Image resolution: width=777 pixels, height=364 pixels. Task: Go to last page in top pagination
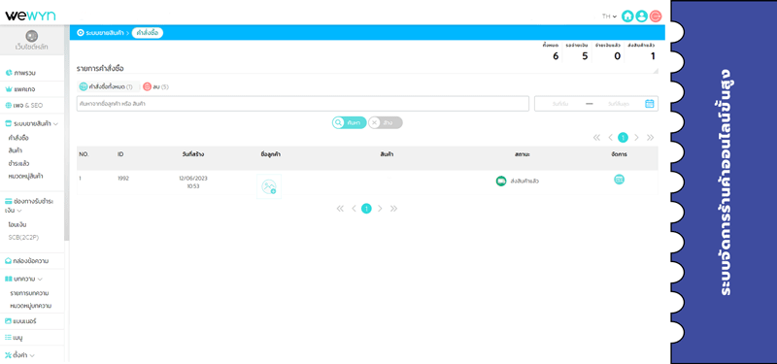click(x=650, y=138)
